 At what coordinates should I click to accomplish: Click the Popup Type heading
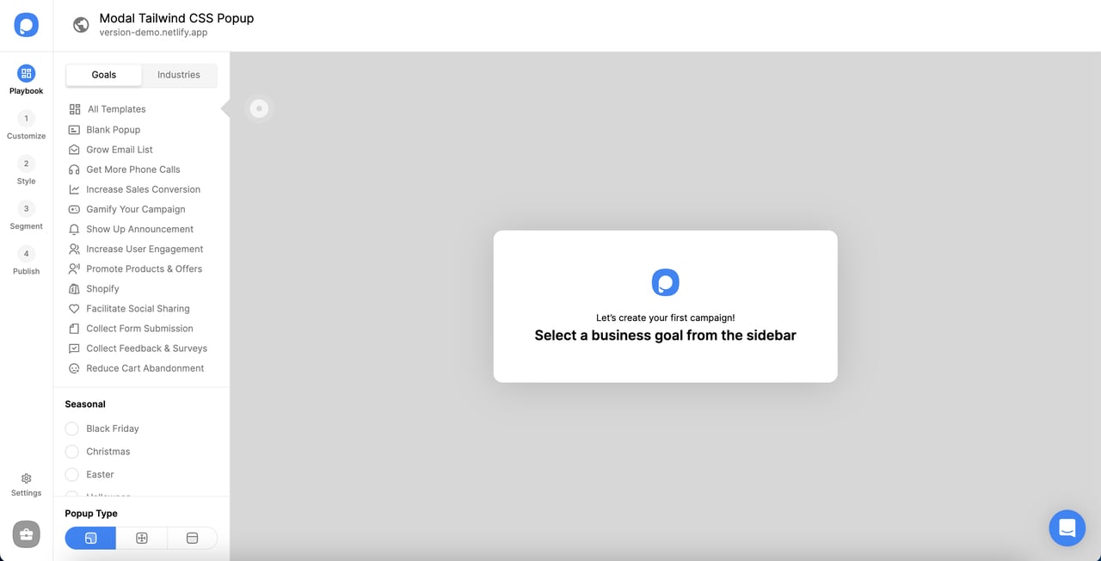point(91,514)
